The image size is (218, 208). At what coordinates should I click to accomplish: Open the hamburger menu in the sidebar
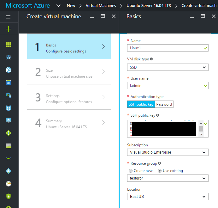point(8,17)
